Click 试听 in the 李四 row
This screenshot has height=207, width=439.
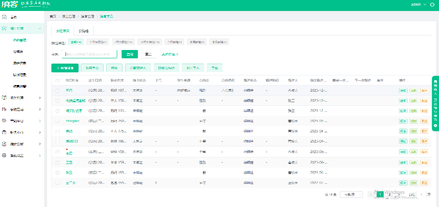point(414,152)
